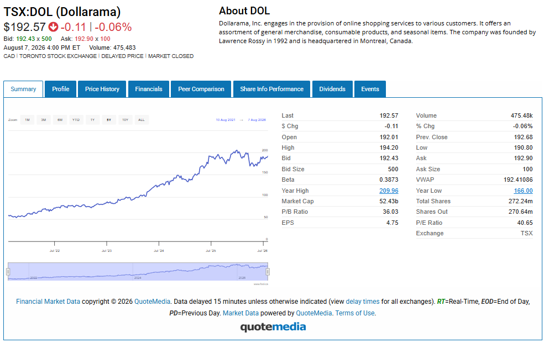Viewport: 549px width, 348px height.
Task: Click the Market Cap value 52.43b
Action: tap(389, 201)
